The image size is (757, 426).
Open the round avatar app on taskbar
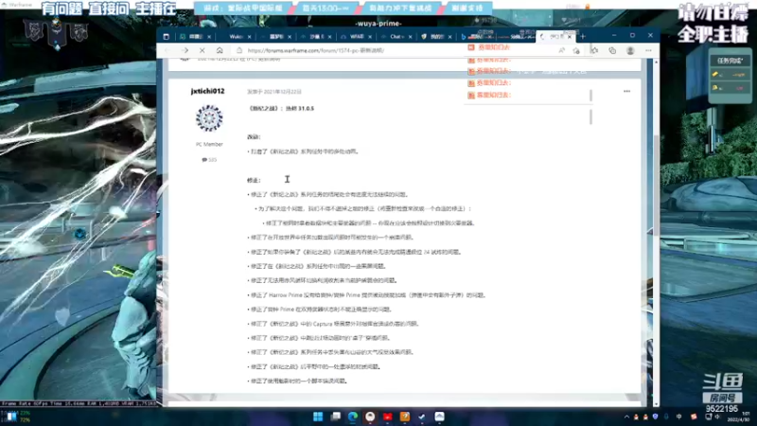(x=370, y=417)
